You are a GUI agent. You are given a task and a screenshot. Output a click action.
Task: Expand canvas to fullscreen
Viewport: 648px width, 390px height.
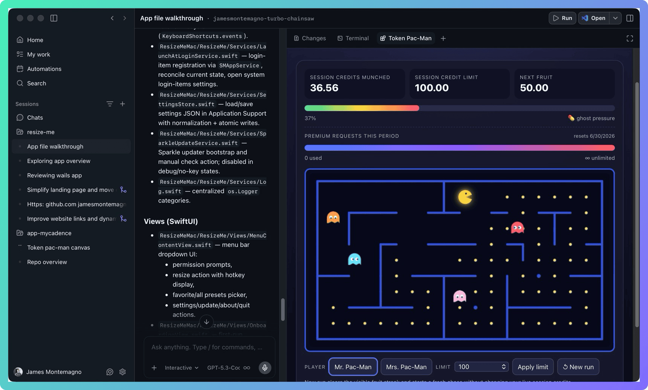630,38
